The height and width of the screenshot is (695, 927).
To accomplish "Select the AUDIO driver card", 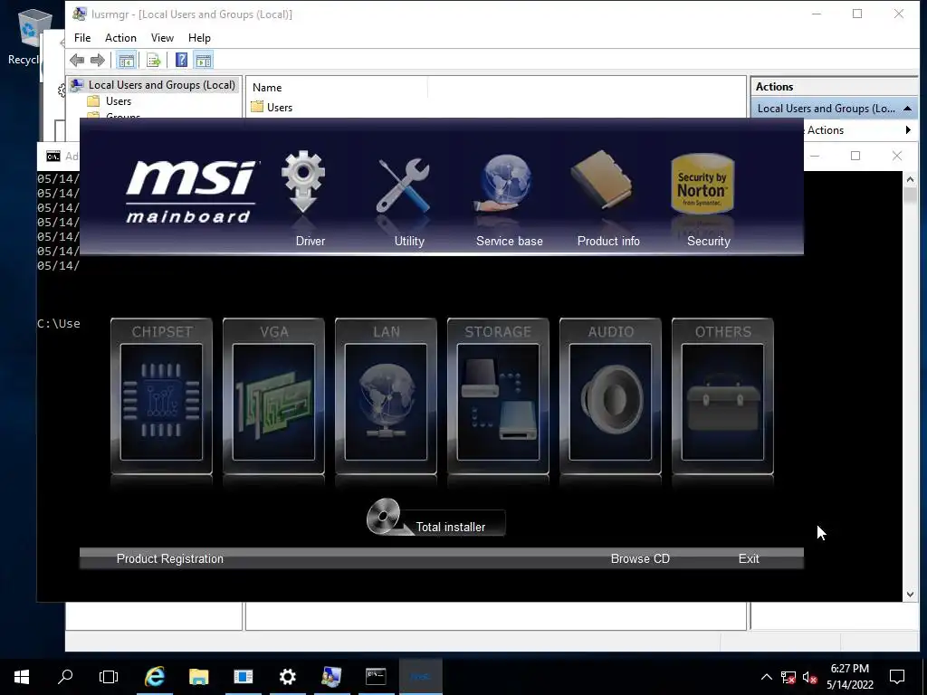I will tap(611, 396).
